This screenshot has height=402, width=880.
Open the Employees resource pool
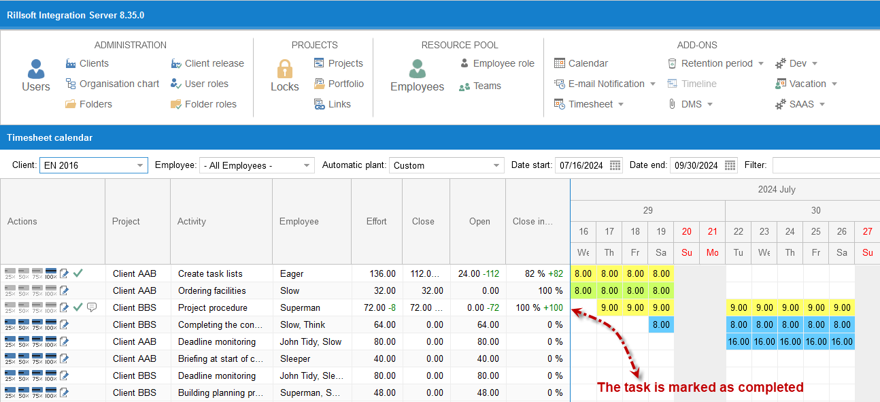(417, 76)
